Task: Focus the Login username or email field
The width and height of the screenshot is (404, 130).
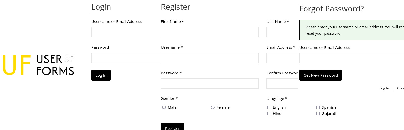Action: (125, 32)
